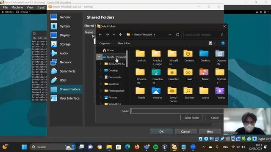This screenshot has width=271, height=152.
Task: Expand the inputvm tree node
Action: [x=101, y=84]
